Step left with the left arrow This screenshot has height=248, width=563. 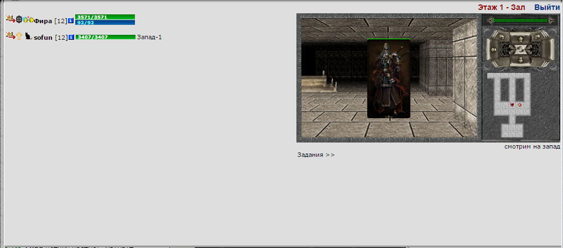[x=494, y=50]
